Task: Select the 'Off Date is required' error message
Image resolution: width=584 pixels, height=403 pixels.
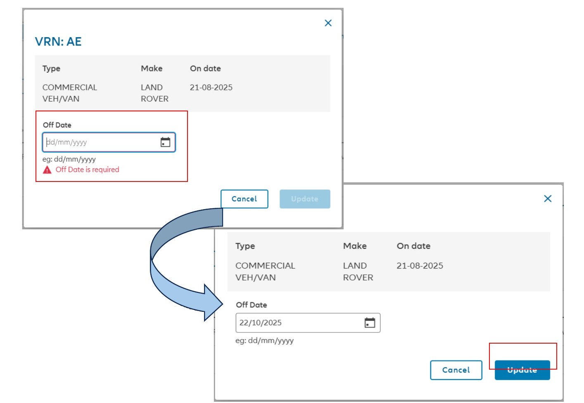Action: 87,170
